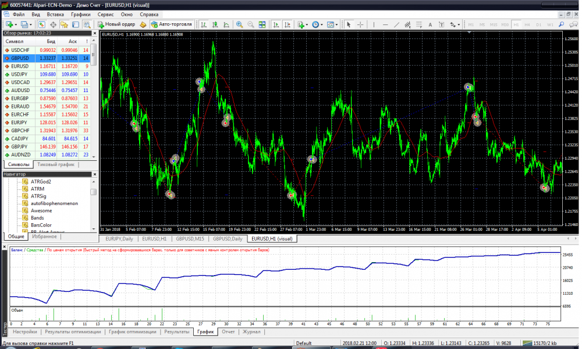
Task: Click the tile windows icon
Action: point(262,24)
